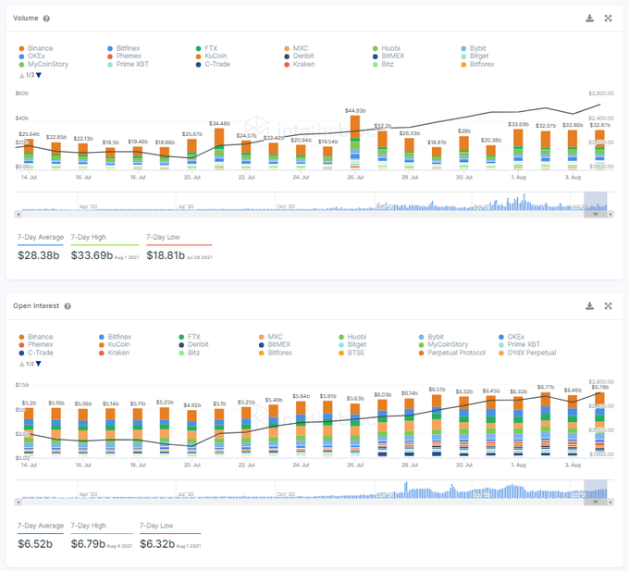629x571 pixels.
Task: Download the Open Interest chart
Action: point(590,305)
